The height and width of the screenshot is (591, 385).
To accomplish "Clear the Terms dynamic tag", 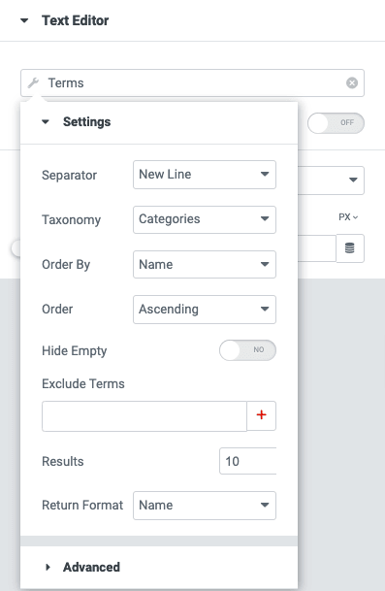I will (352, 82).
